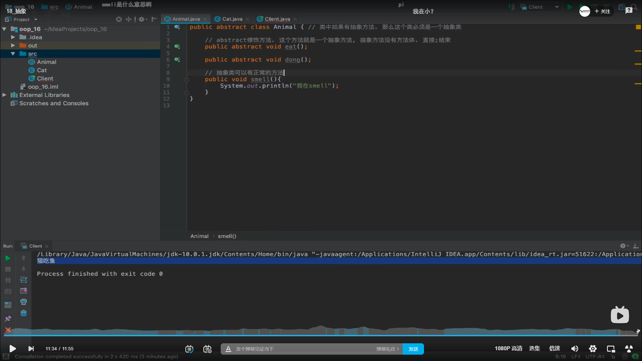
Task: Mute the video volume speaker icon
Action: click(574, 349)
